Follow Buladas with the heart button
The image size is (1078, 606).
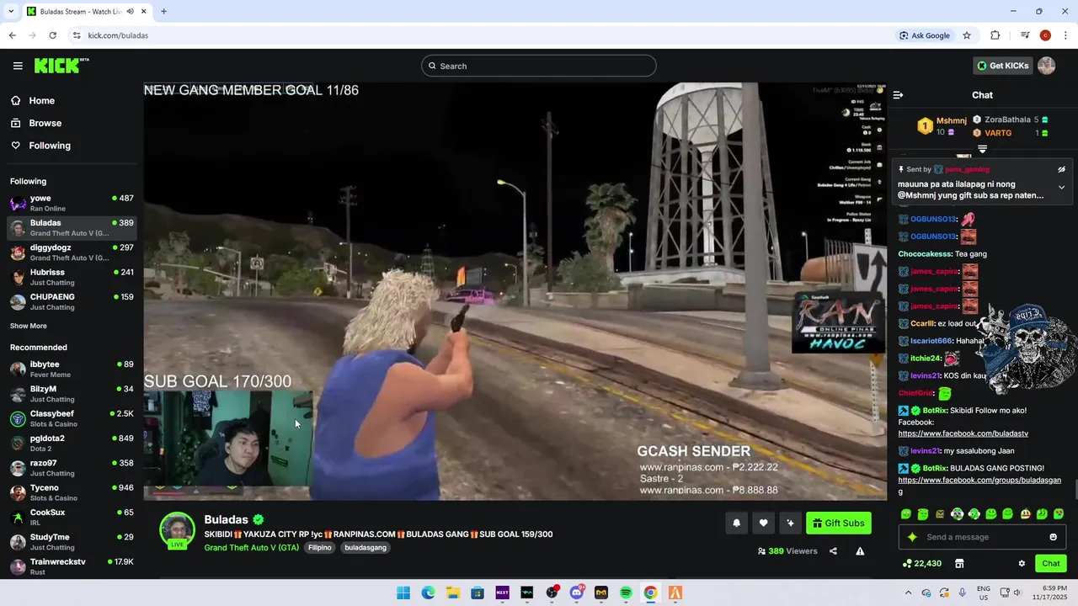(x=763, y=524)
